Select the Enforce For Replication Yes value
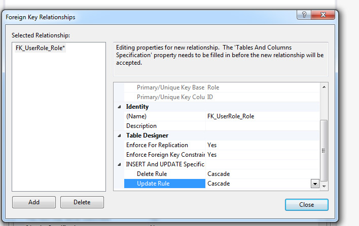This screenshot has height=226, width=359. (212, 145)
